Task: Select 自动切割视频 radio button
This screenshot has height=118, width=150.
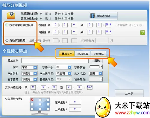Action: 7,40
